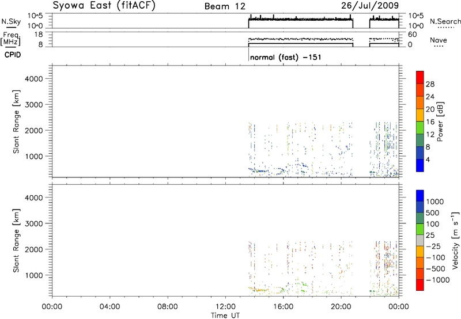Click the date '26/Jul/2009'
The height and width of the screenshot is (319, 461).
[x=370, y=6]
